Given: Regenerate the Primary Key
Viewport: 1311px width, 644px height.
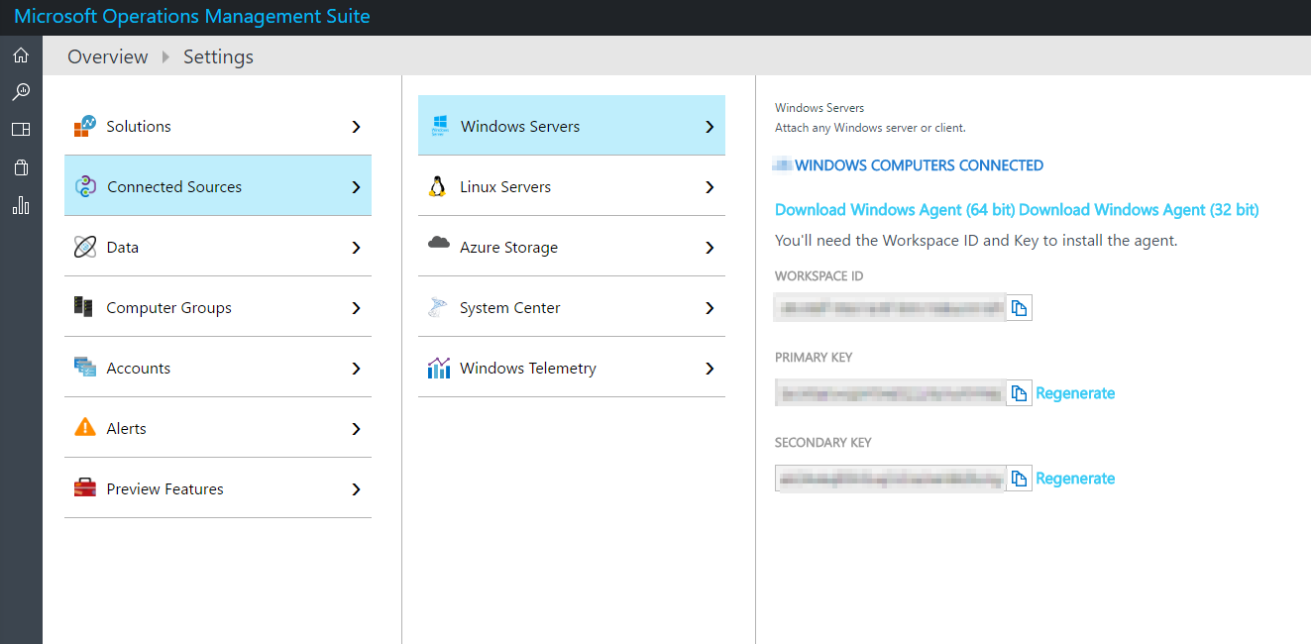Looking at the screenshot, I should pos(1075,392).
